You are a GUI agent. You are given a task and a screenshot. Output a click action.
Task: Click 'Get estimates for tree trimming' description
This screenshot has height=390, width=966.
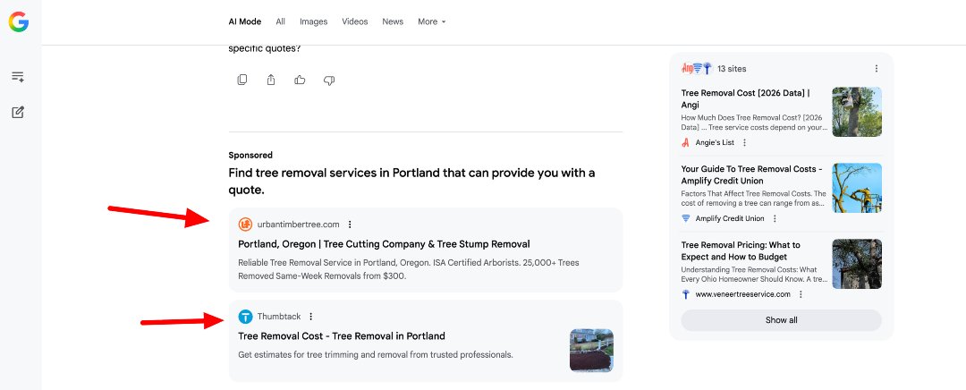pos(376,355)
